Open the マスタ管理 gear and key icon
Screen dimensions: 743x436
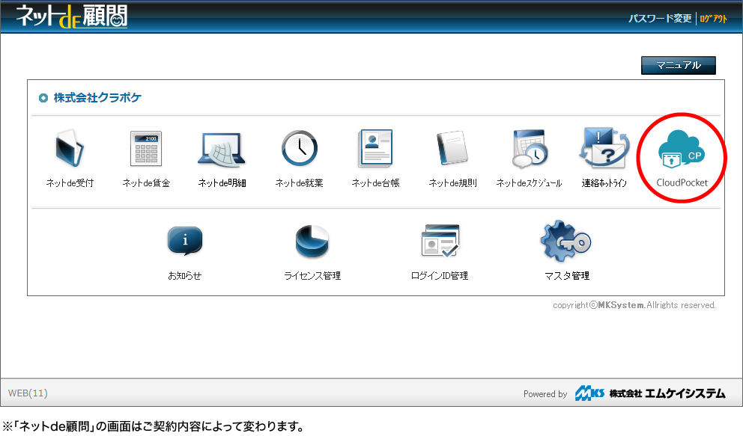coord(565,241)
